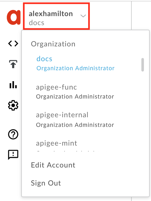Viewport: 151px width, 201px height.
Task: Choose Edit Account from the menu
Action: tap(53, 165)
